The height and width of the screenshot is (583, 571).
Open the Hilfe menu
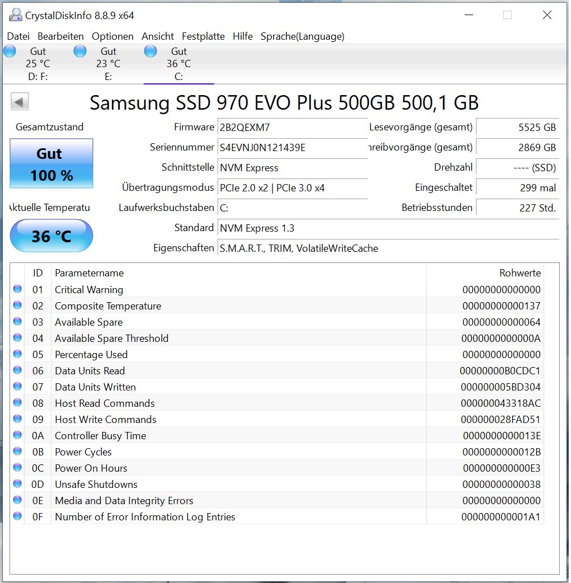(x=243, y=36)
